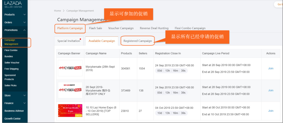This screenshot has height=123, width=283.
Task: Click the first #MYCYBERSALE banner thumbnail
Action: [70, 68]
